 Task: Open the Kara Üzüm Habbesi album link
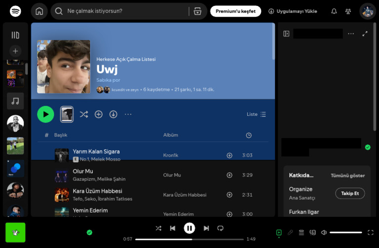pos(185,195)
